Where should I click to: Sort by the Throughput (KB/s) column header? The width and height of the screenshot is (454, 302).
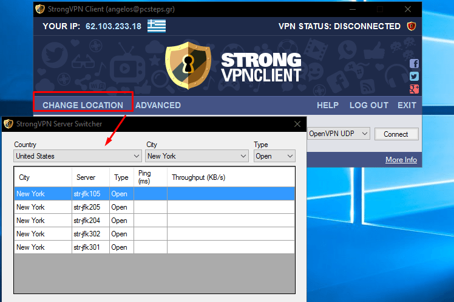click(231, 177)
